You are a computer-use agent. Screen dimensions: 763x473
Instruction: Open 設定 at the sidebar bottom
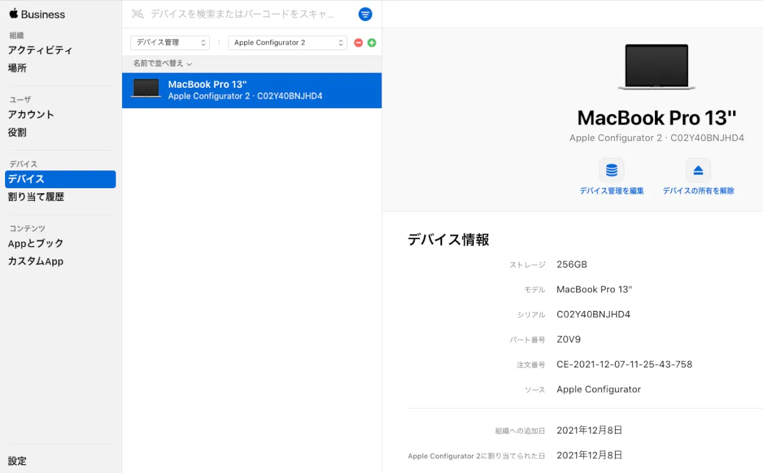tap(17, 461)
